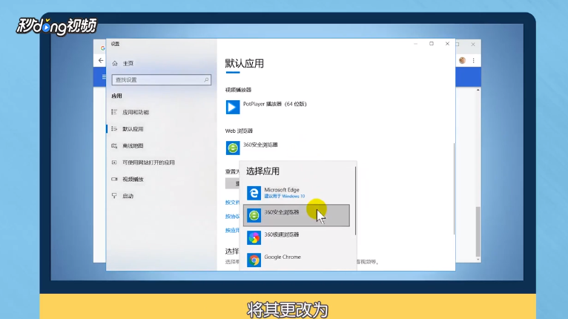Viewport: 568px width, 319px height.
Task: Open the 视频播放 sidebar icon
Action: tap(114, 179)
